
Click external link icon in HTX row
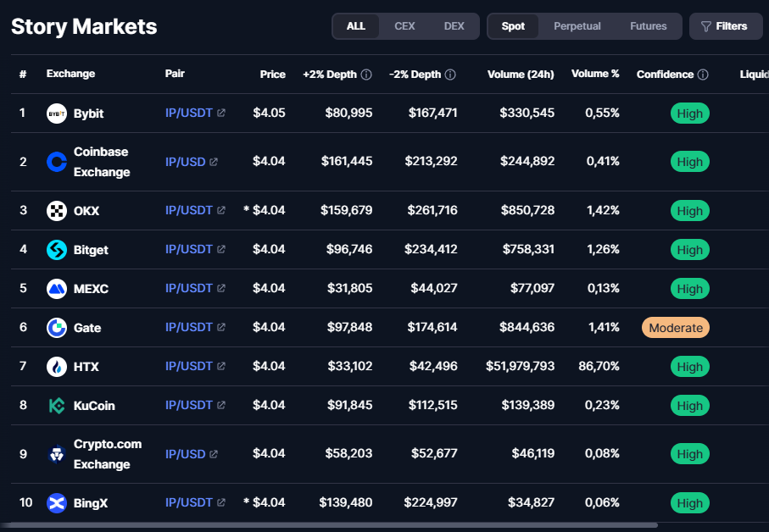(x=221, y=366)
